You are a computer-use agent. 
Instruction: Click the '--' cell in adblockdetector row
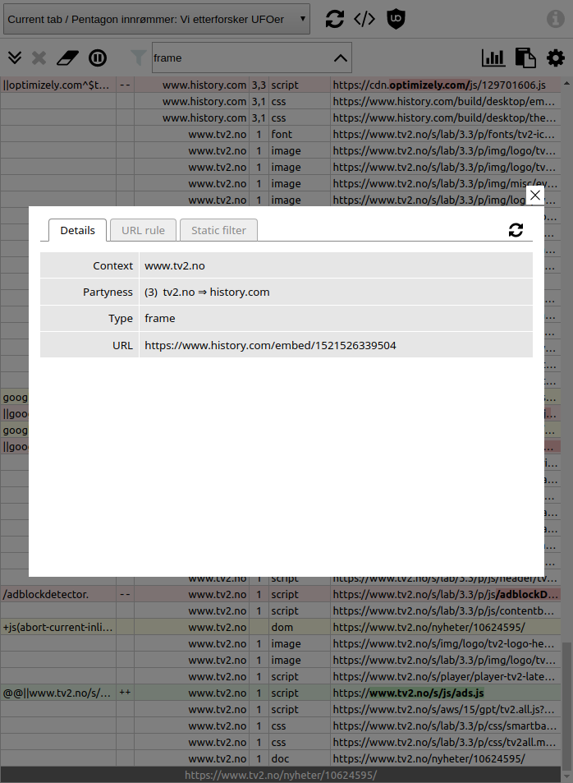tap(125, 594)
